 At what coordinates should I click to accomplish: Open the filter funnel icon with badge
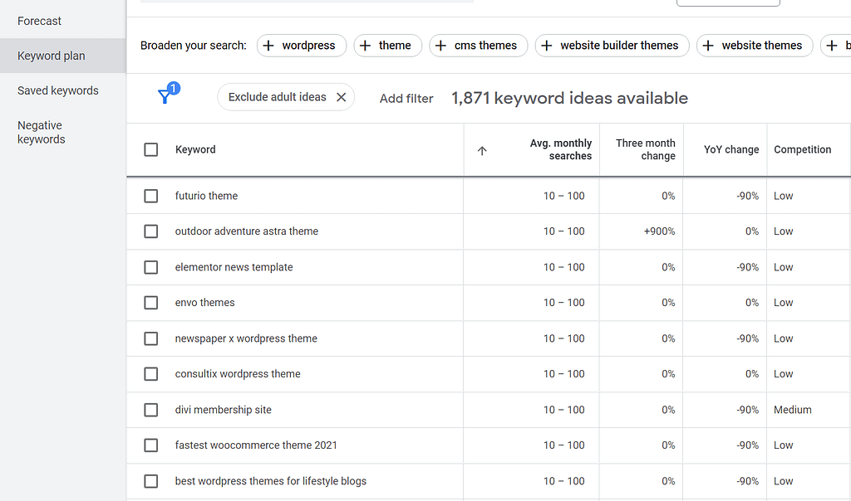coord(168,94)
